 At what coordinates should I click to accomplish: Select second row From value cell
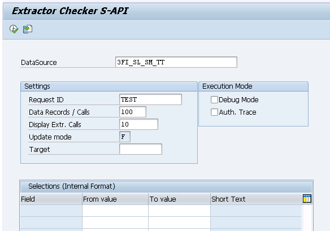[115, 223]
